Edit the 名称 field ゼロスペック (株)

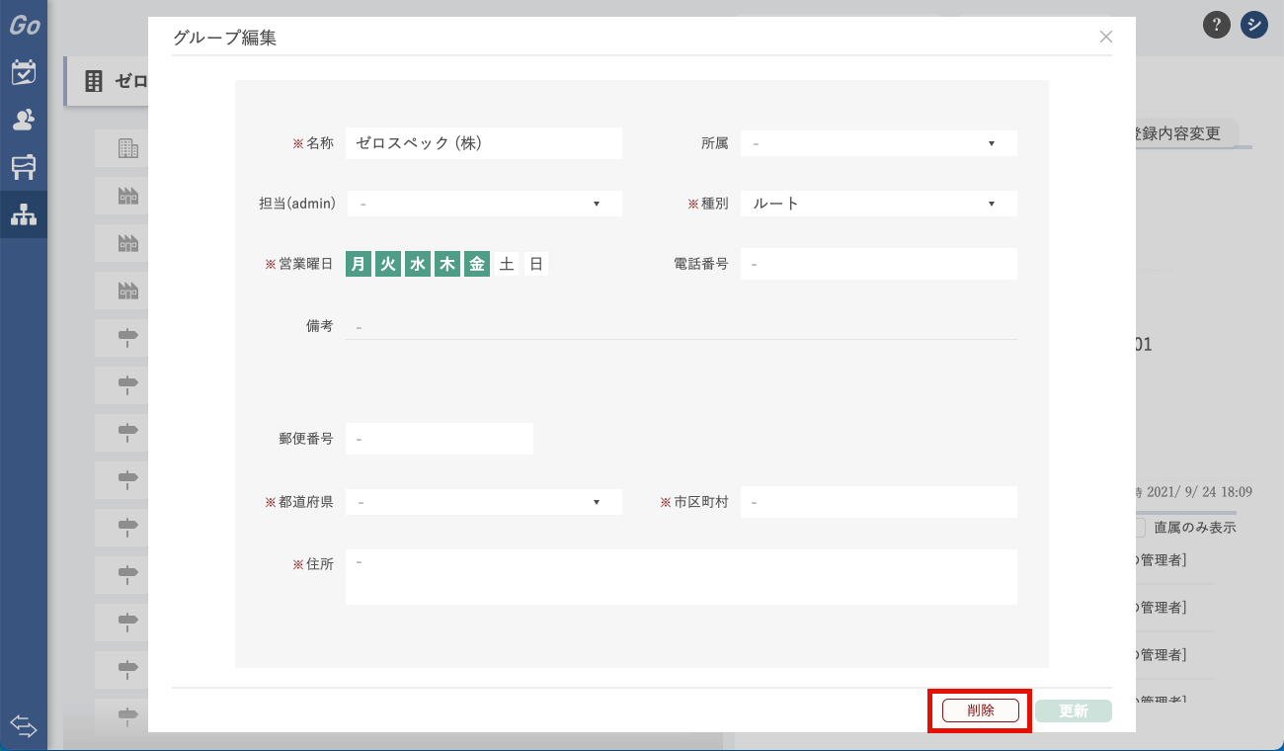484,143
